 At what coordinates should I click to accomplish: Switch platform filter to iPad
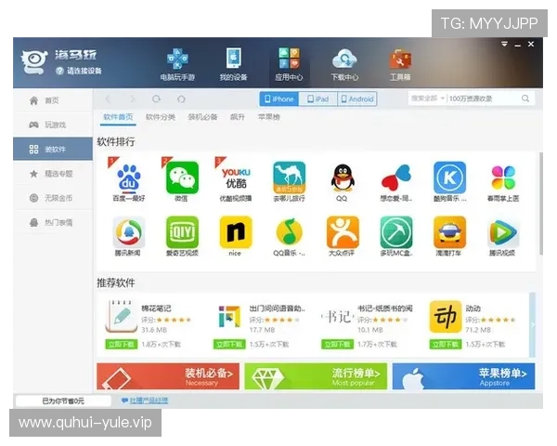(x=317, y=98)
